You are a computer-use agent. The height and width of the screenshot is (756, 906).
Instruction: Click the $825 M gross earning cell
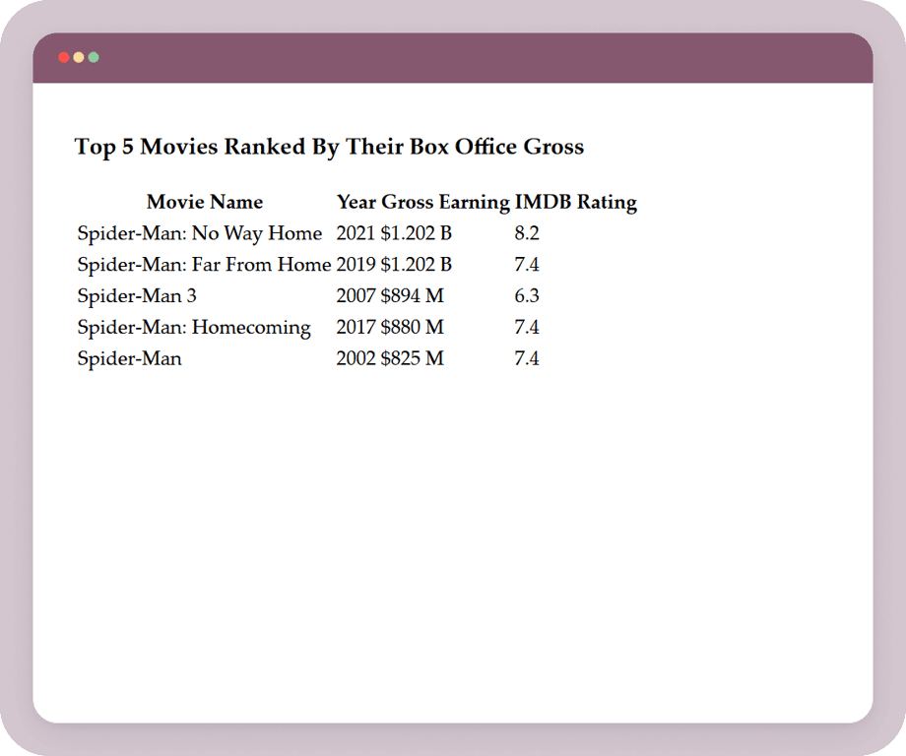(413, 359)
